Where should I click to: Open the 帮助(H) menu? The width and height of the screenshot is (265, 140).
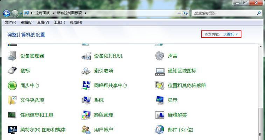coord(76,22)
